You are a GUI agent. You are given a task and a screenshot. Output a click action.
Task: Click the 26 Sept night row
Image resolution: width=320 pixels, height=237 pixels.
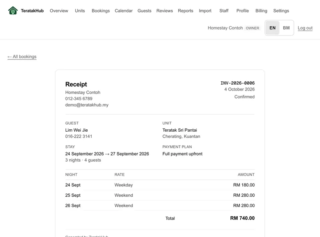coord(160,205)
